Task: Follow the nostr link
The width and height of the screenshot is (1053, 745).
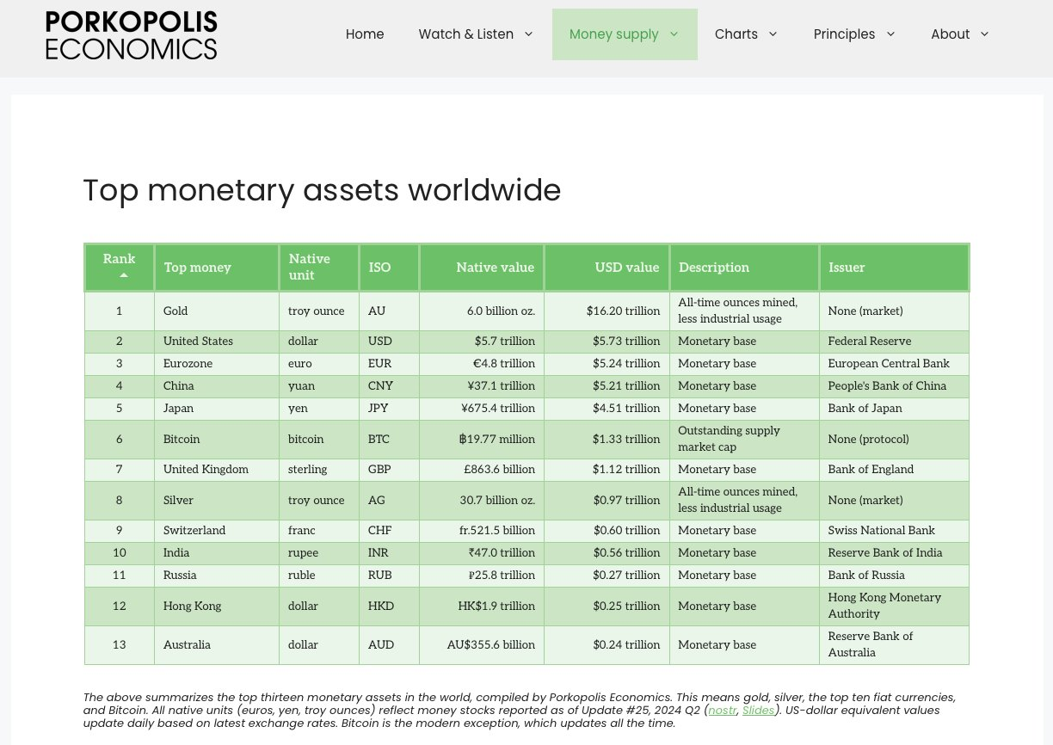Action: coord(723,711)
